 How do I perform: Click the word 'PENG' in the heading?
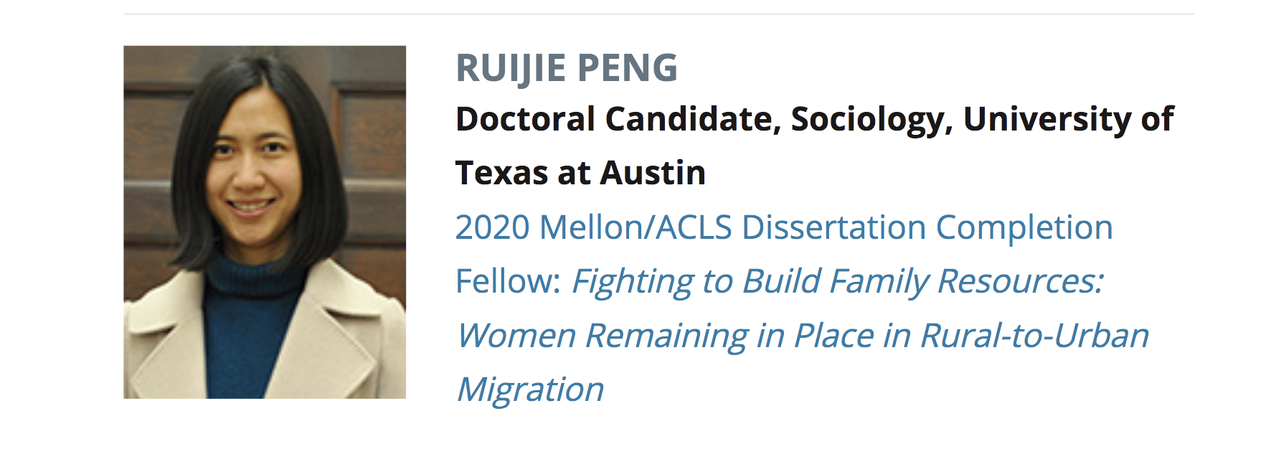tap(627, 68)
